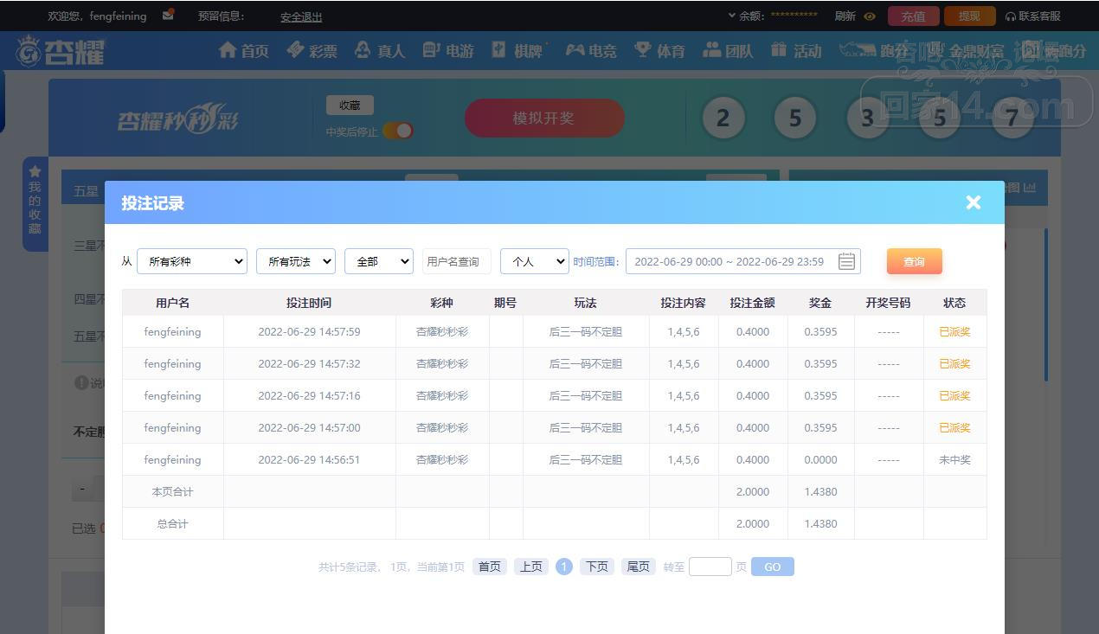Go to 首页 home icon in navigation
Screen dimensions: 1099x634
click(228, 50)
